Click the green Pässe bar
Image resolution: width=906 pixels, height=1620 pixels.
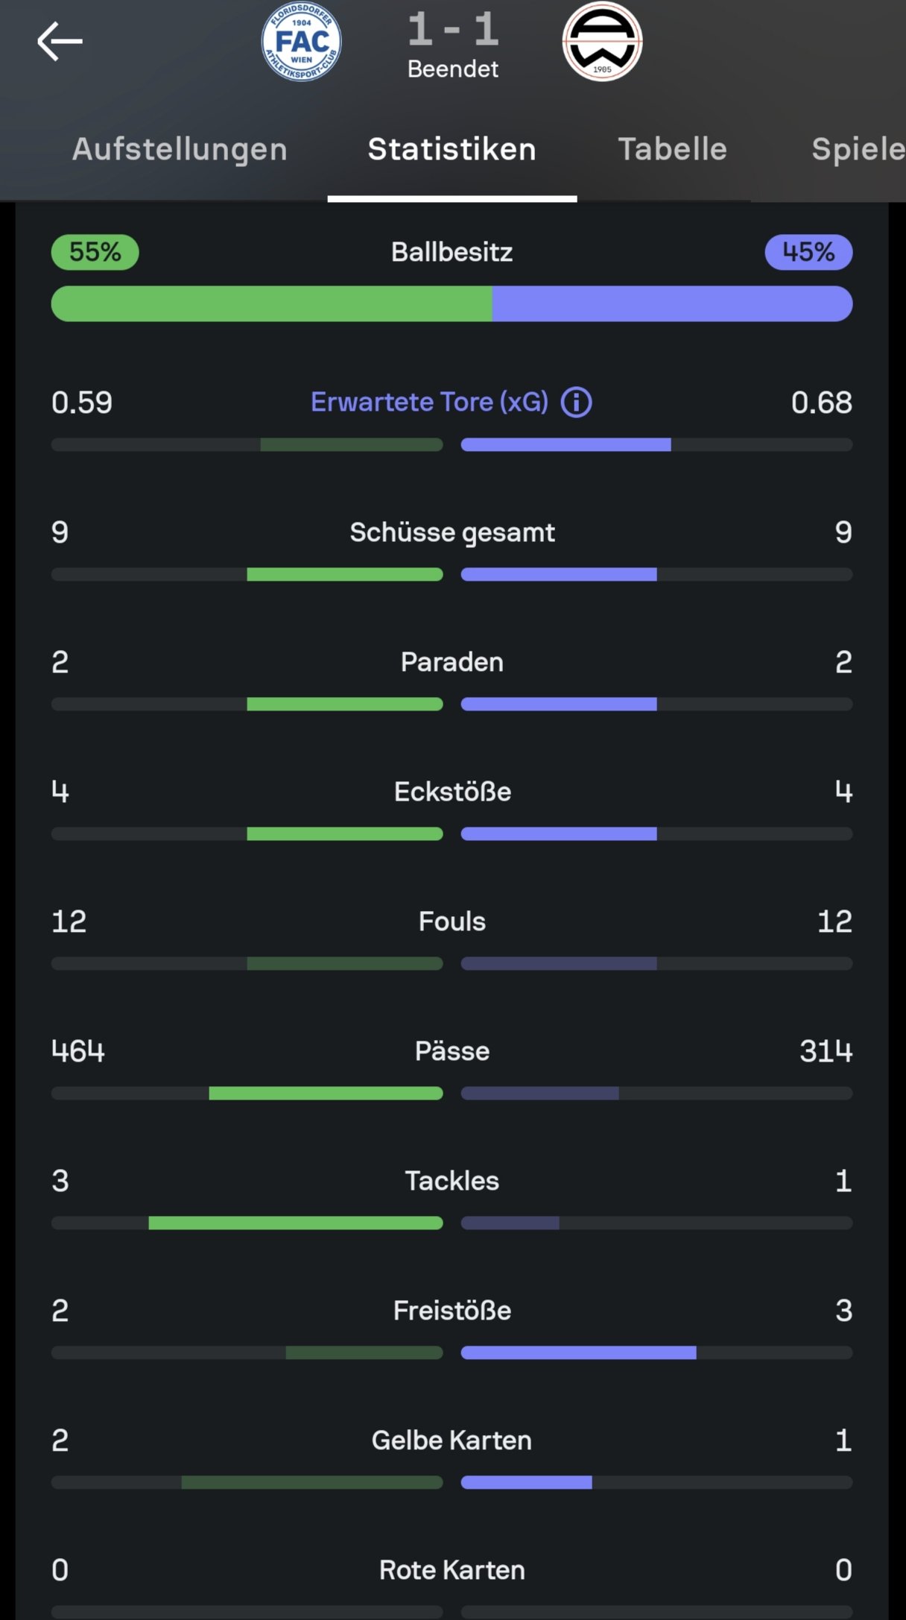point(326,1094)
